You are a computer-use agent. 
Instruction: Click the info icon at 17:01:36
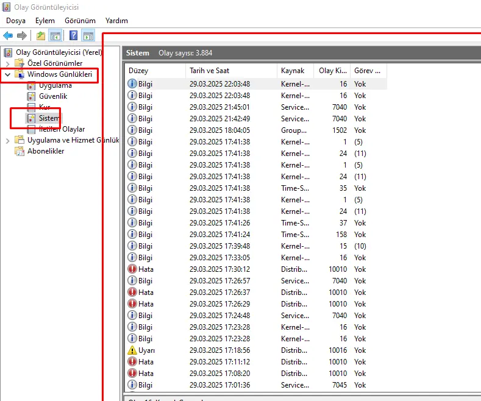point(132,385)
